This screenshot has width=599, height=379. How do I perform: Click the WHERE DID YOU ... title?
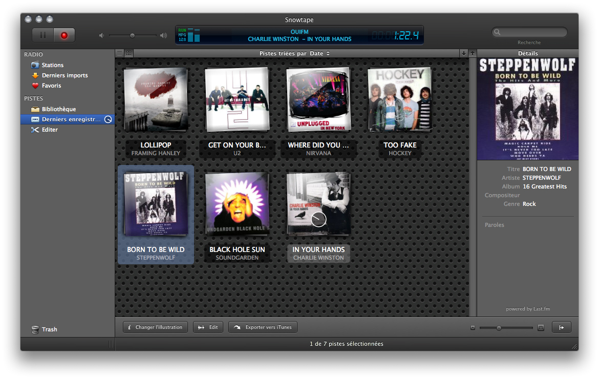(x=318, y=145)
